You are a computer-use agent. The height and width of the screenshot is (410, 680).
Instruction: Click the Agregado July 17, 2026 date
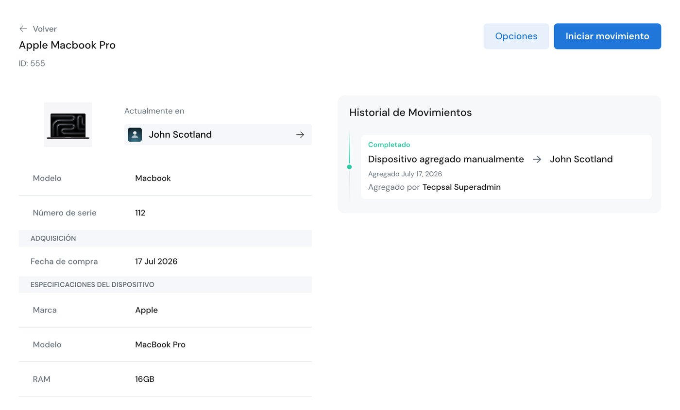coord(405,174)
